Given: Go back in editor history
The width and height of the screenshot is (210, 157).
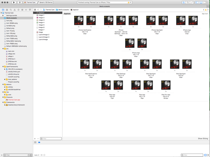Looking at the screenshot, I should [x=38, y=10].
